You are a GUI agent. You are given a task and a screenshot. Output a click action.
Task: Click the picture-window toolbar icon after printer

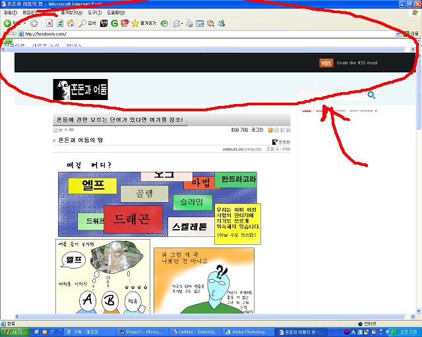[200, 24]
